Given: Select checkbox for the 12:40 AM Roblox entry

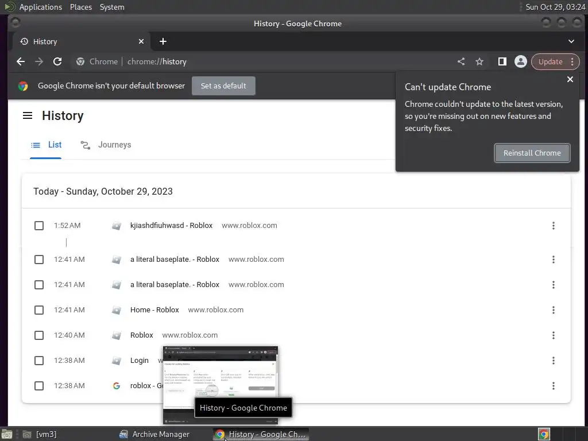Looking at the screenshot, I should (39, 335).
